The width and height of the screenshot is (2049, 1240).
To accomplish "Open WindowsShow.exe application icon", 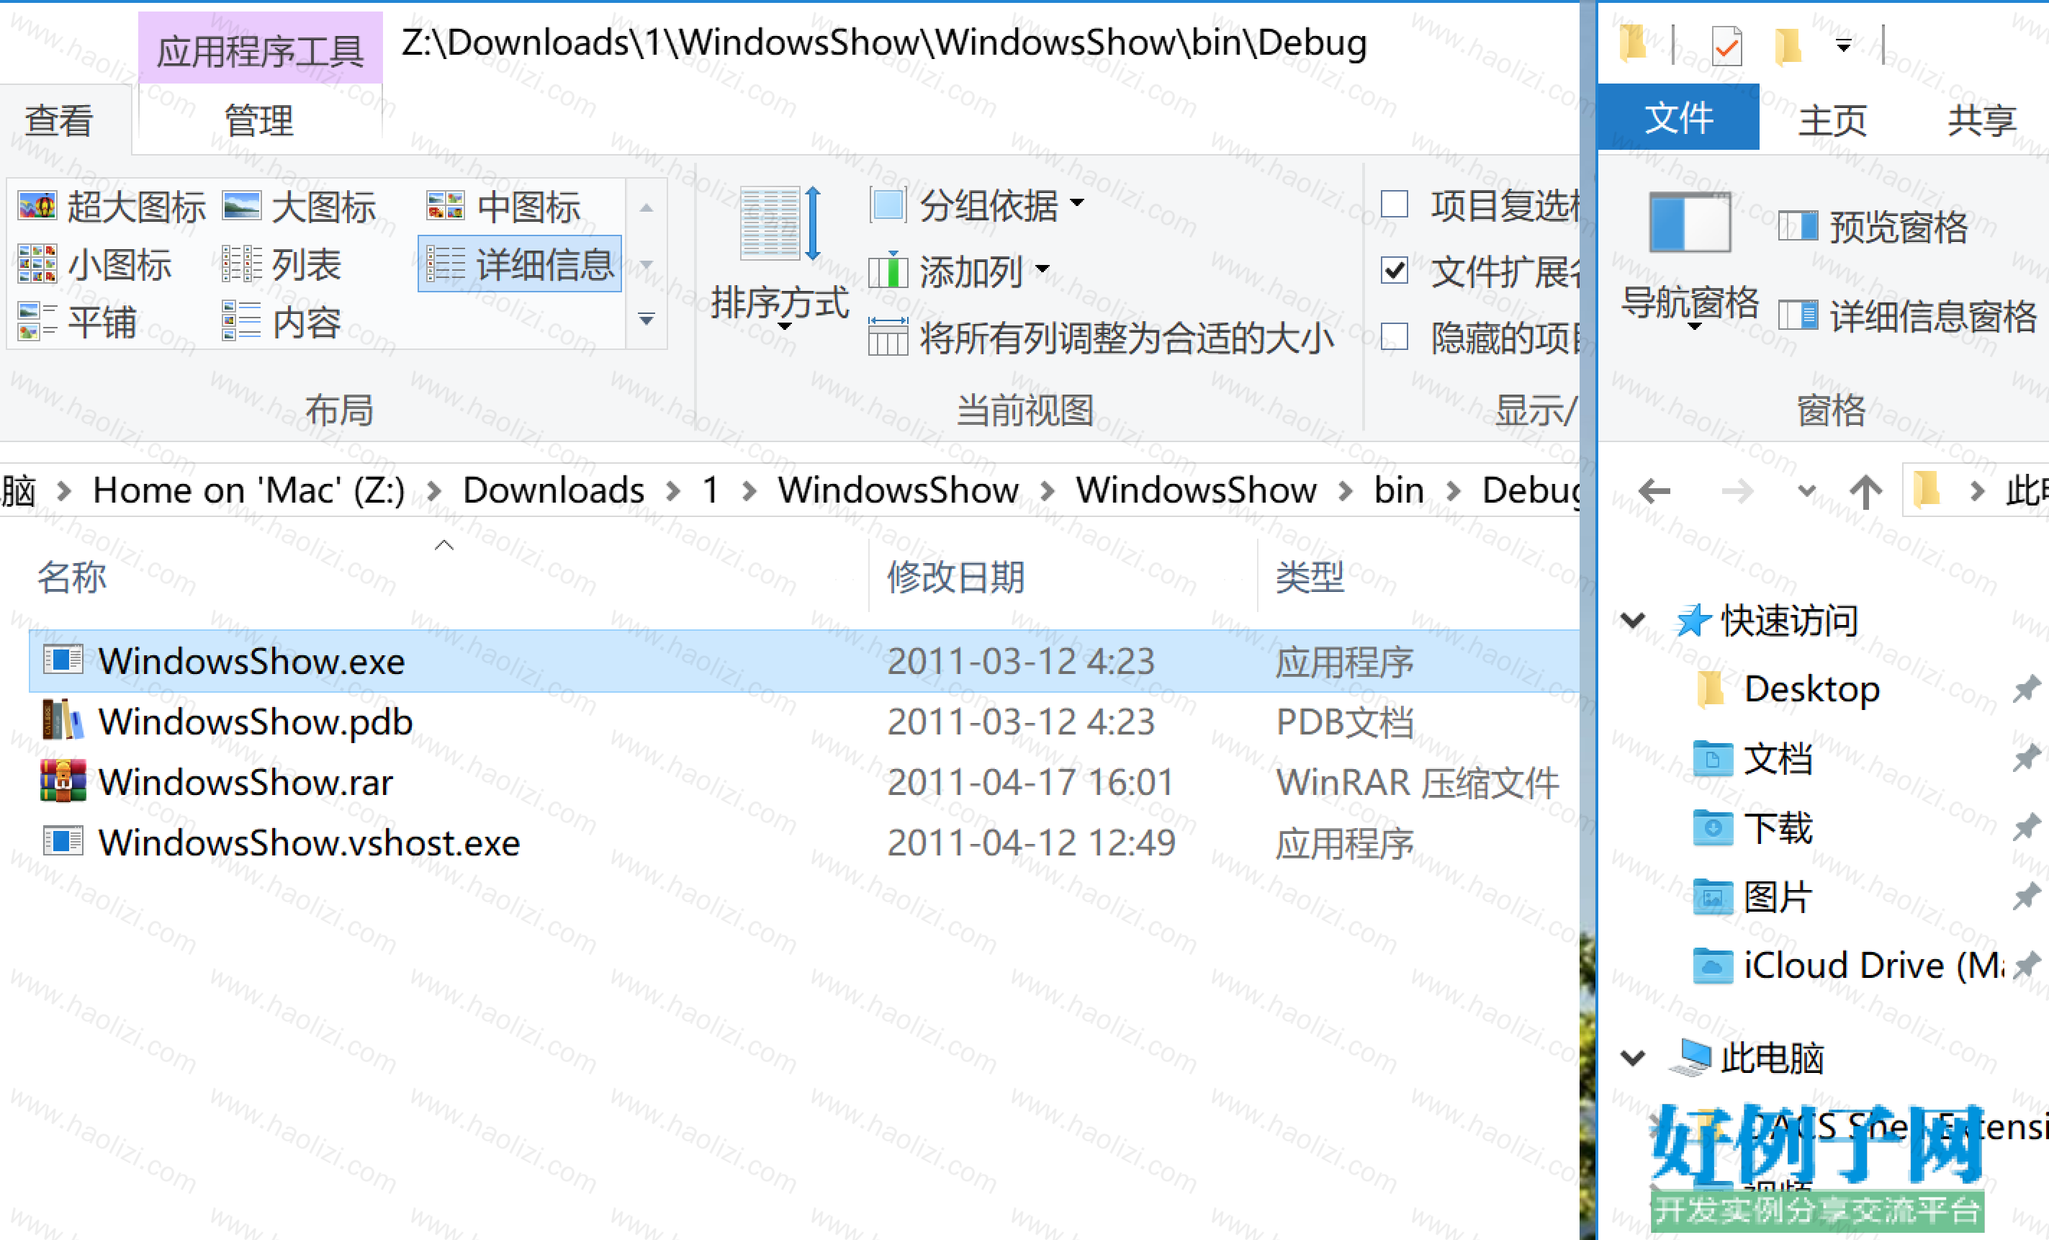I will point(63,660).
